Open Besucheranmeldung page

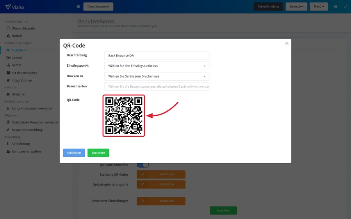(x=27, y=130)
